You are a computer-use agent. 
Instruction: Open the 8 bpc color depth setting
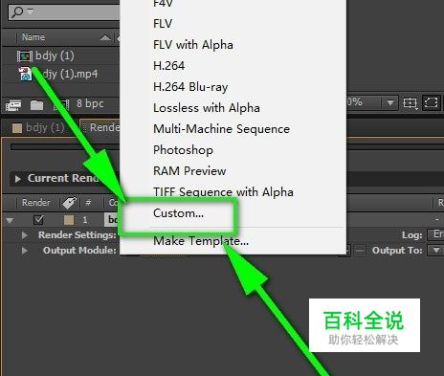[90, 103]
